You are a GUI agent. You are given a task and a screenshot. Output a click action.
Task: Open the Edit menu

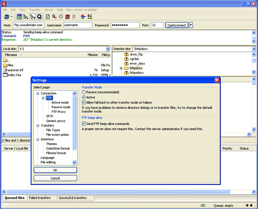[13, 10]
